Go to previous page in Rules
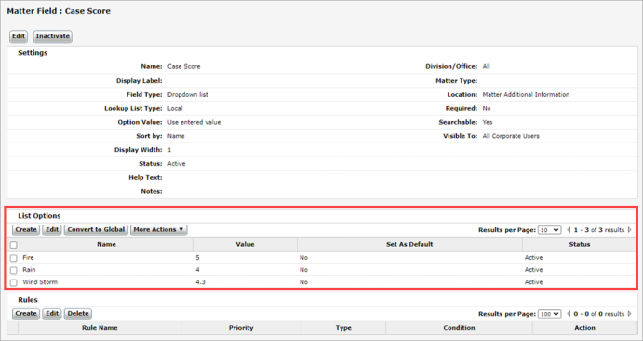The width and height of the screenshot is (643, 341). 569,314
